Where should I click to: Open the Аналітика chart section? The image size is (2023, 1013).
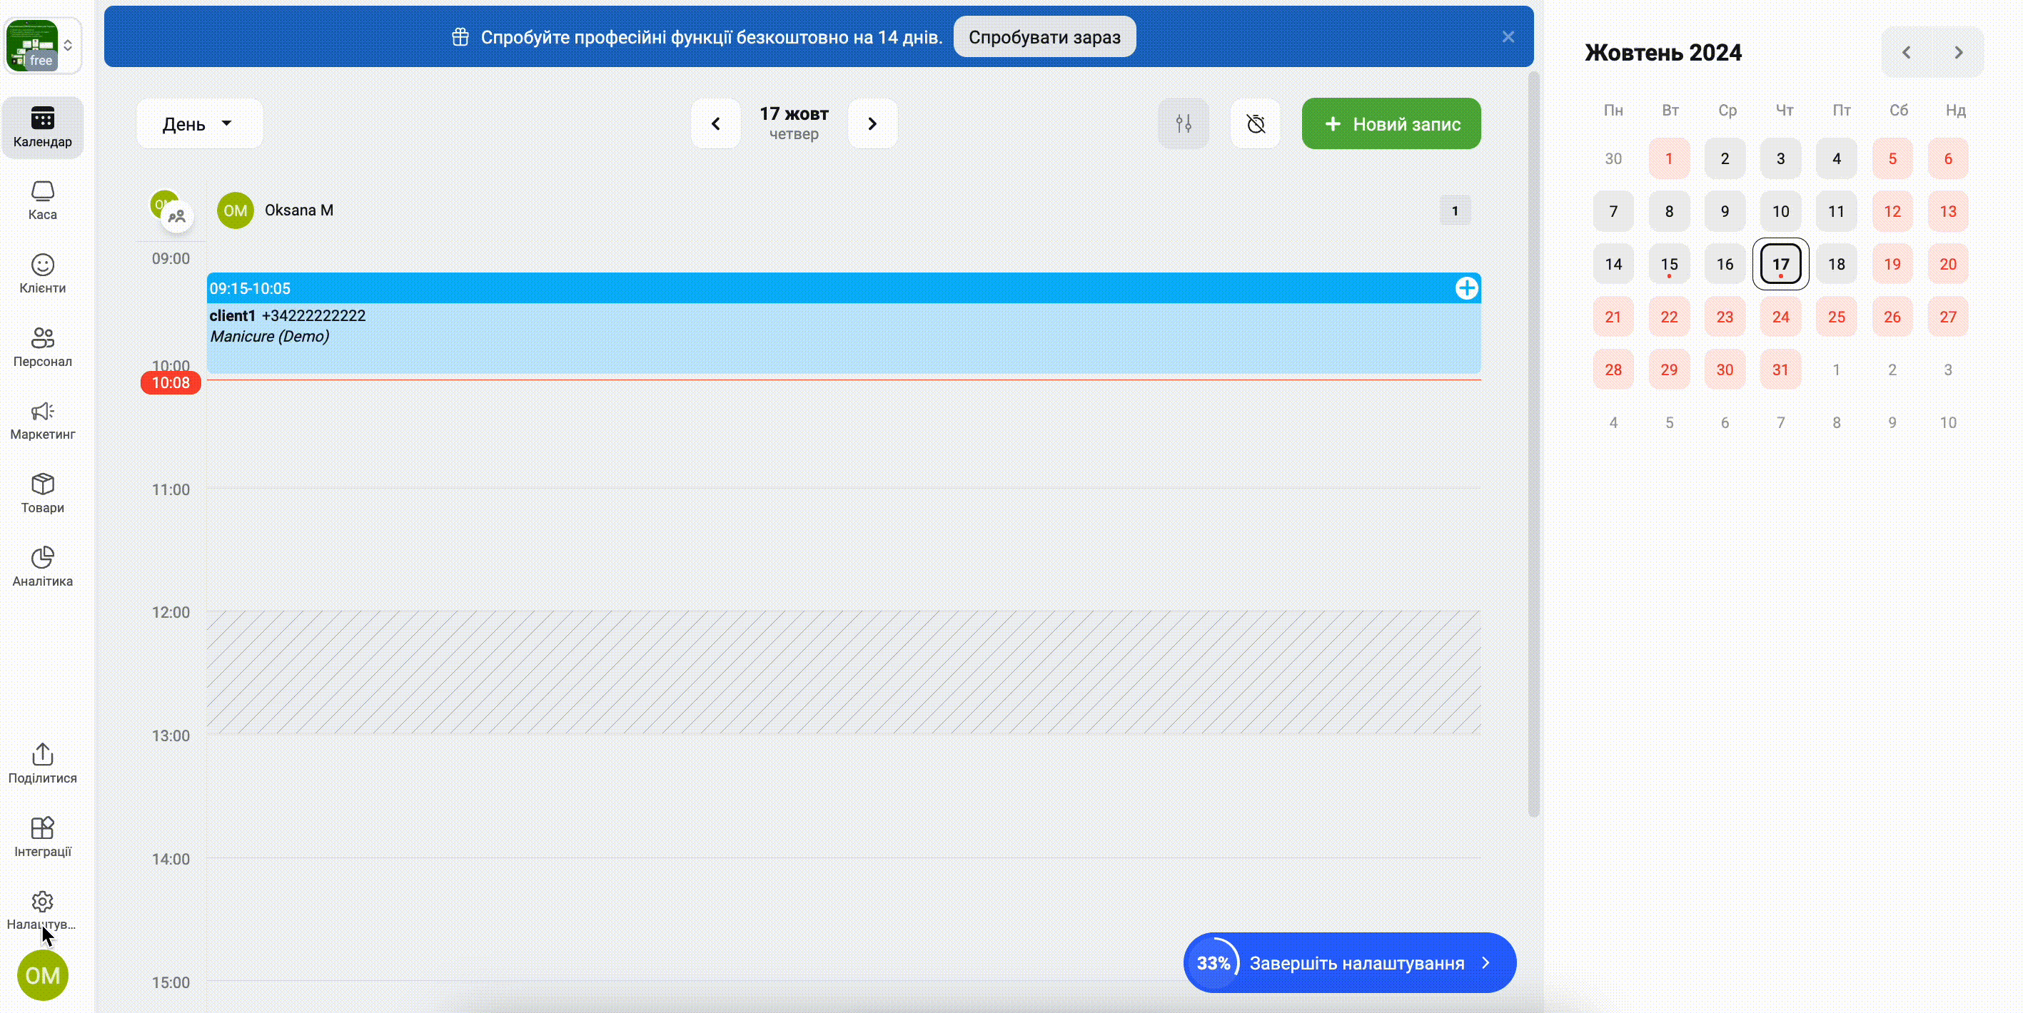coord(42,567)
